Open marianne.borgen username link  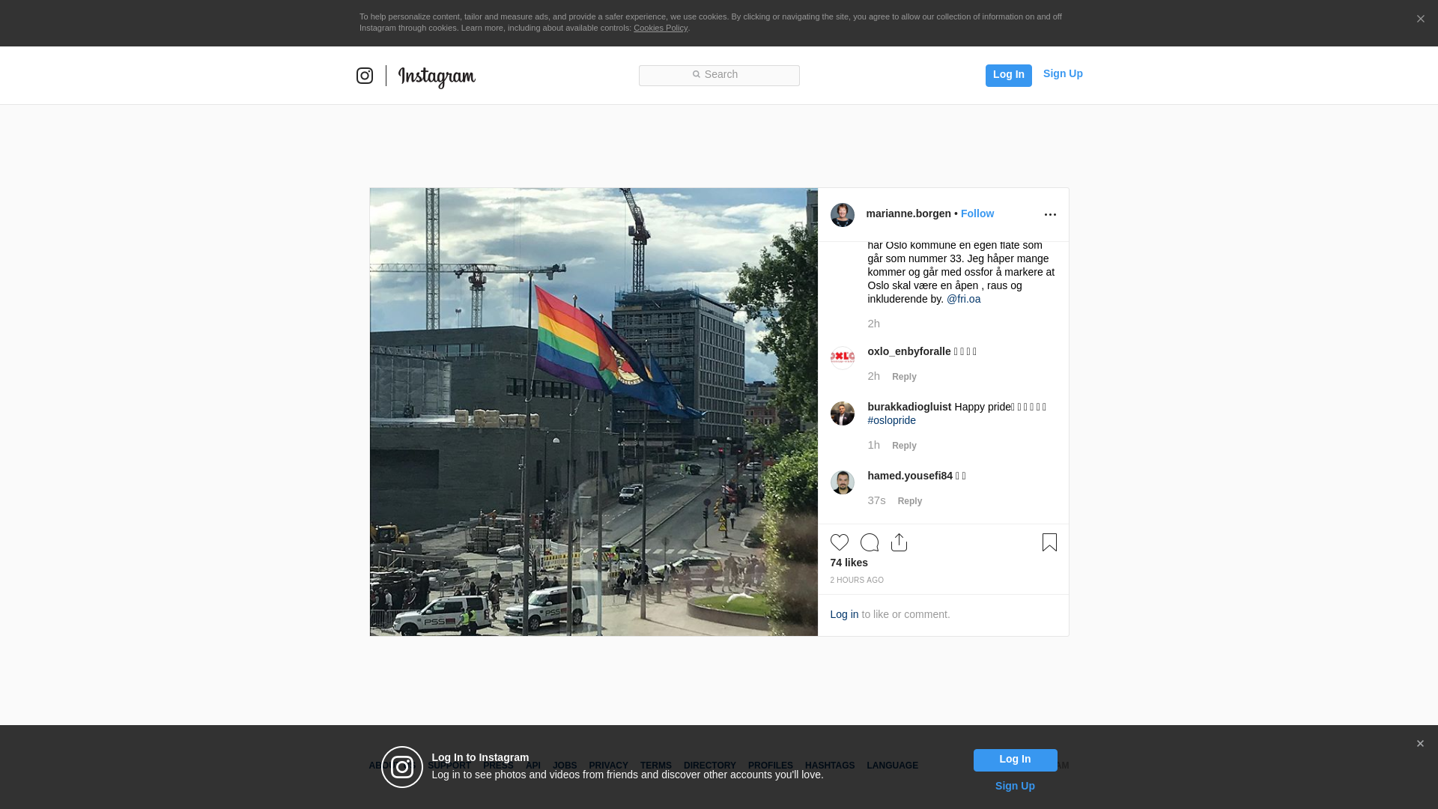tap(908, 213)
